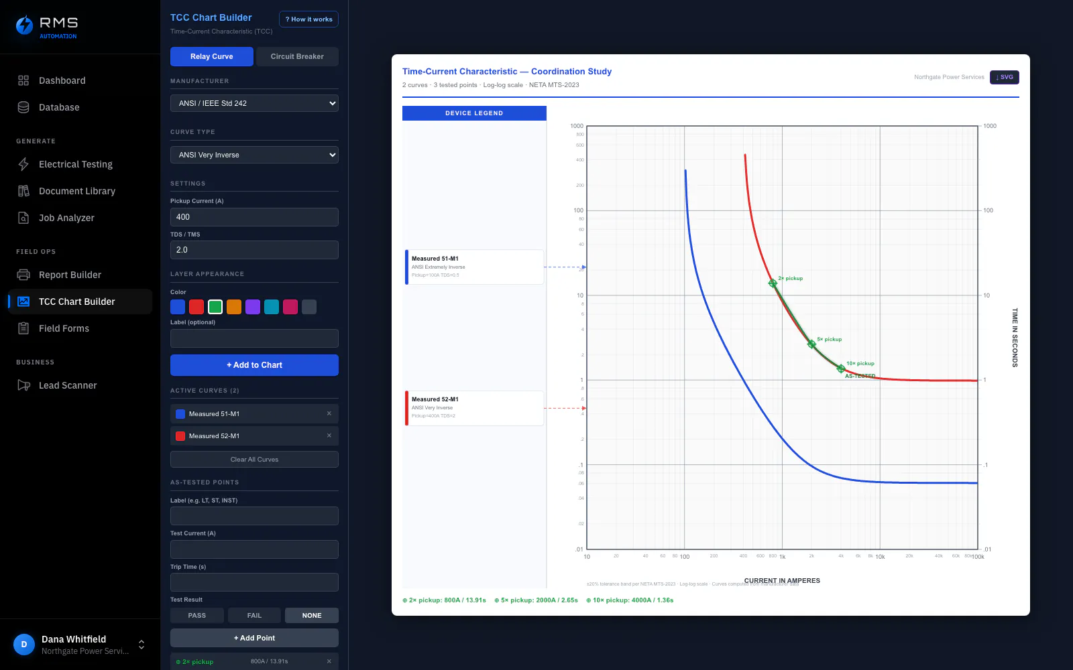
Task: Click the Lead Scanner icon
Action: click(x=23, y=385)
